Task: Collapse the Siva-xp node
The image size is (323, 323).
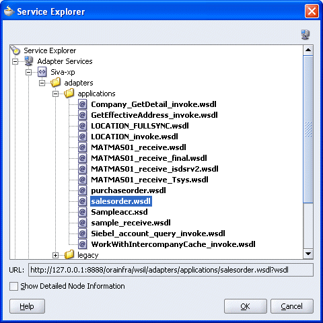Action: (28, 72)
